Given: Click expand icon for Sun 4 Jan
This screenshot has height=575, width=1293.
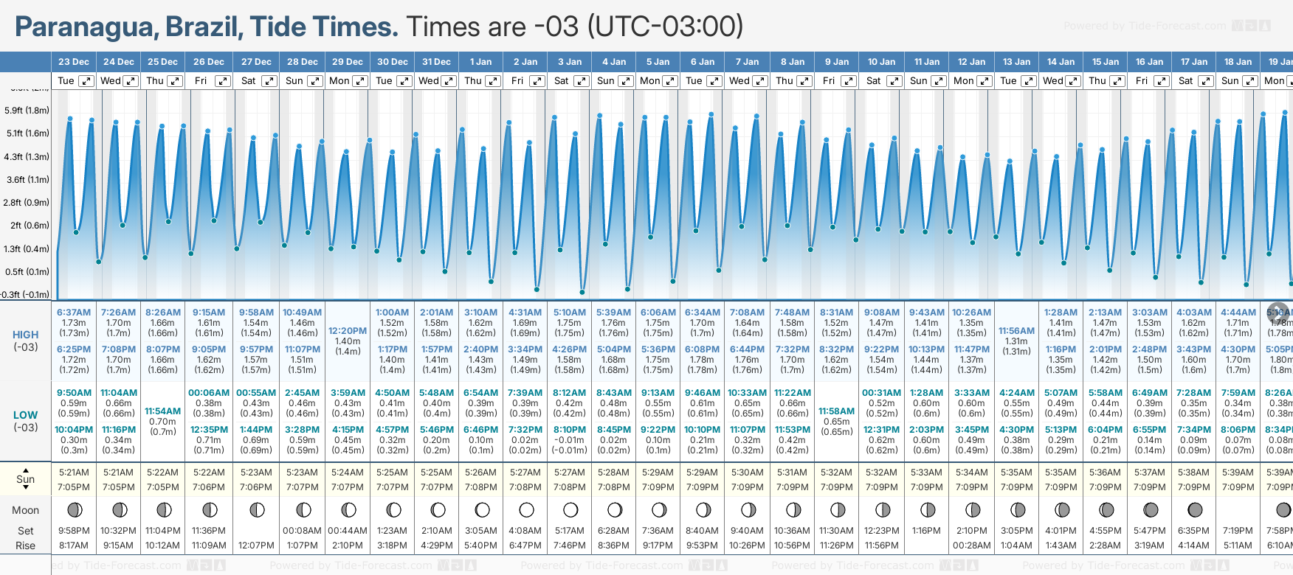Looking at the screenshot, I should [625, 81].
